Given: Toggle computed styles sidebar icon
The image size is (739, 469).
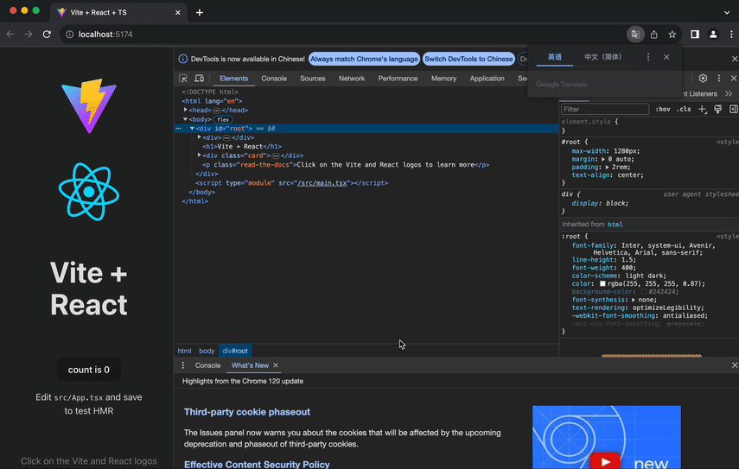Looking at the screenshot, I should point(733,109).
